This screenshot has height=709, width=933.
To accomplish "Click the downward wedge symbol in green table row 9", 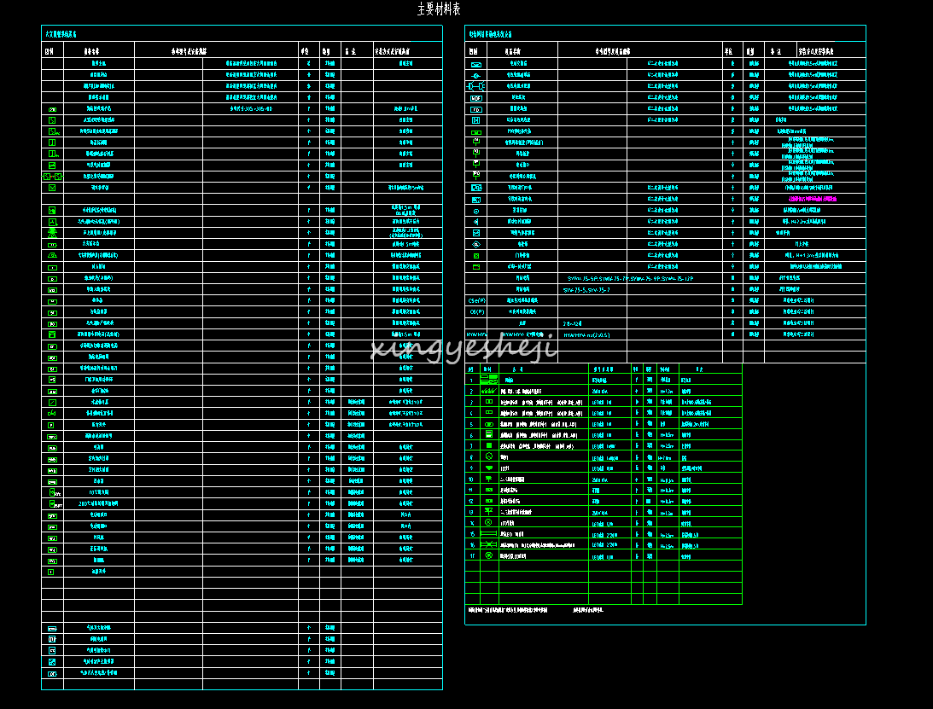I will click(x=489, y=468).
